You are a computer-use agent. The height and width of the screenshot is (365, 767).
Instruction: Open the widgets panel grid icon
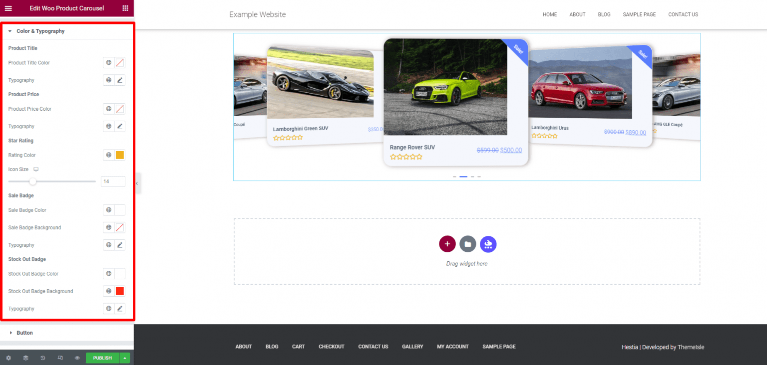(x=125, y=8)
